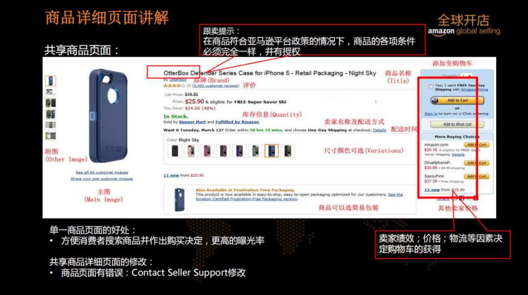Click the third thumbnail in image column

(50, 102)
